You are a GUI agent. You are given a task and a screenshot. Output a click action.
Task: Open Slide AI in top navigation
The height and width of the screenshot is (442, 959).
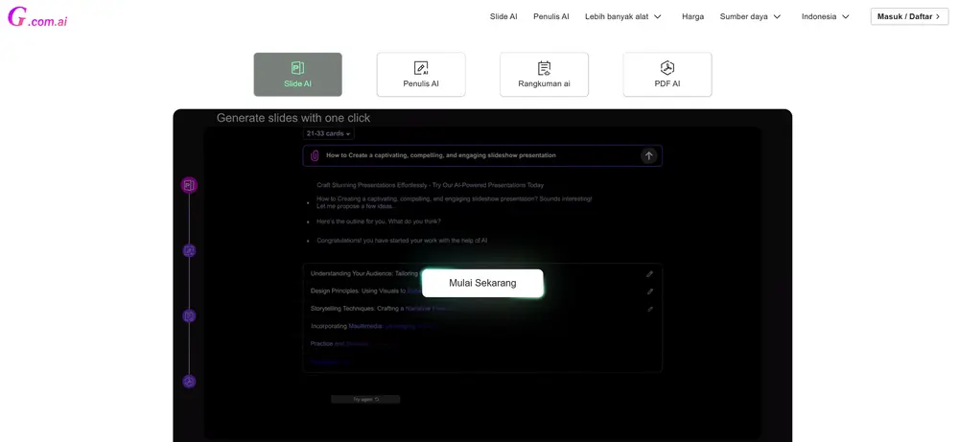503,16
